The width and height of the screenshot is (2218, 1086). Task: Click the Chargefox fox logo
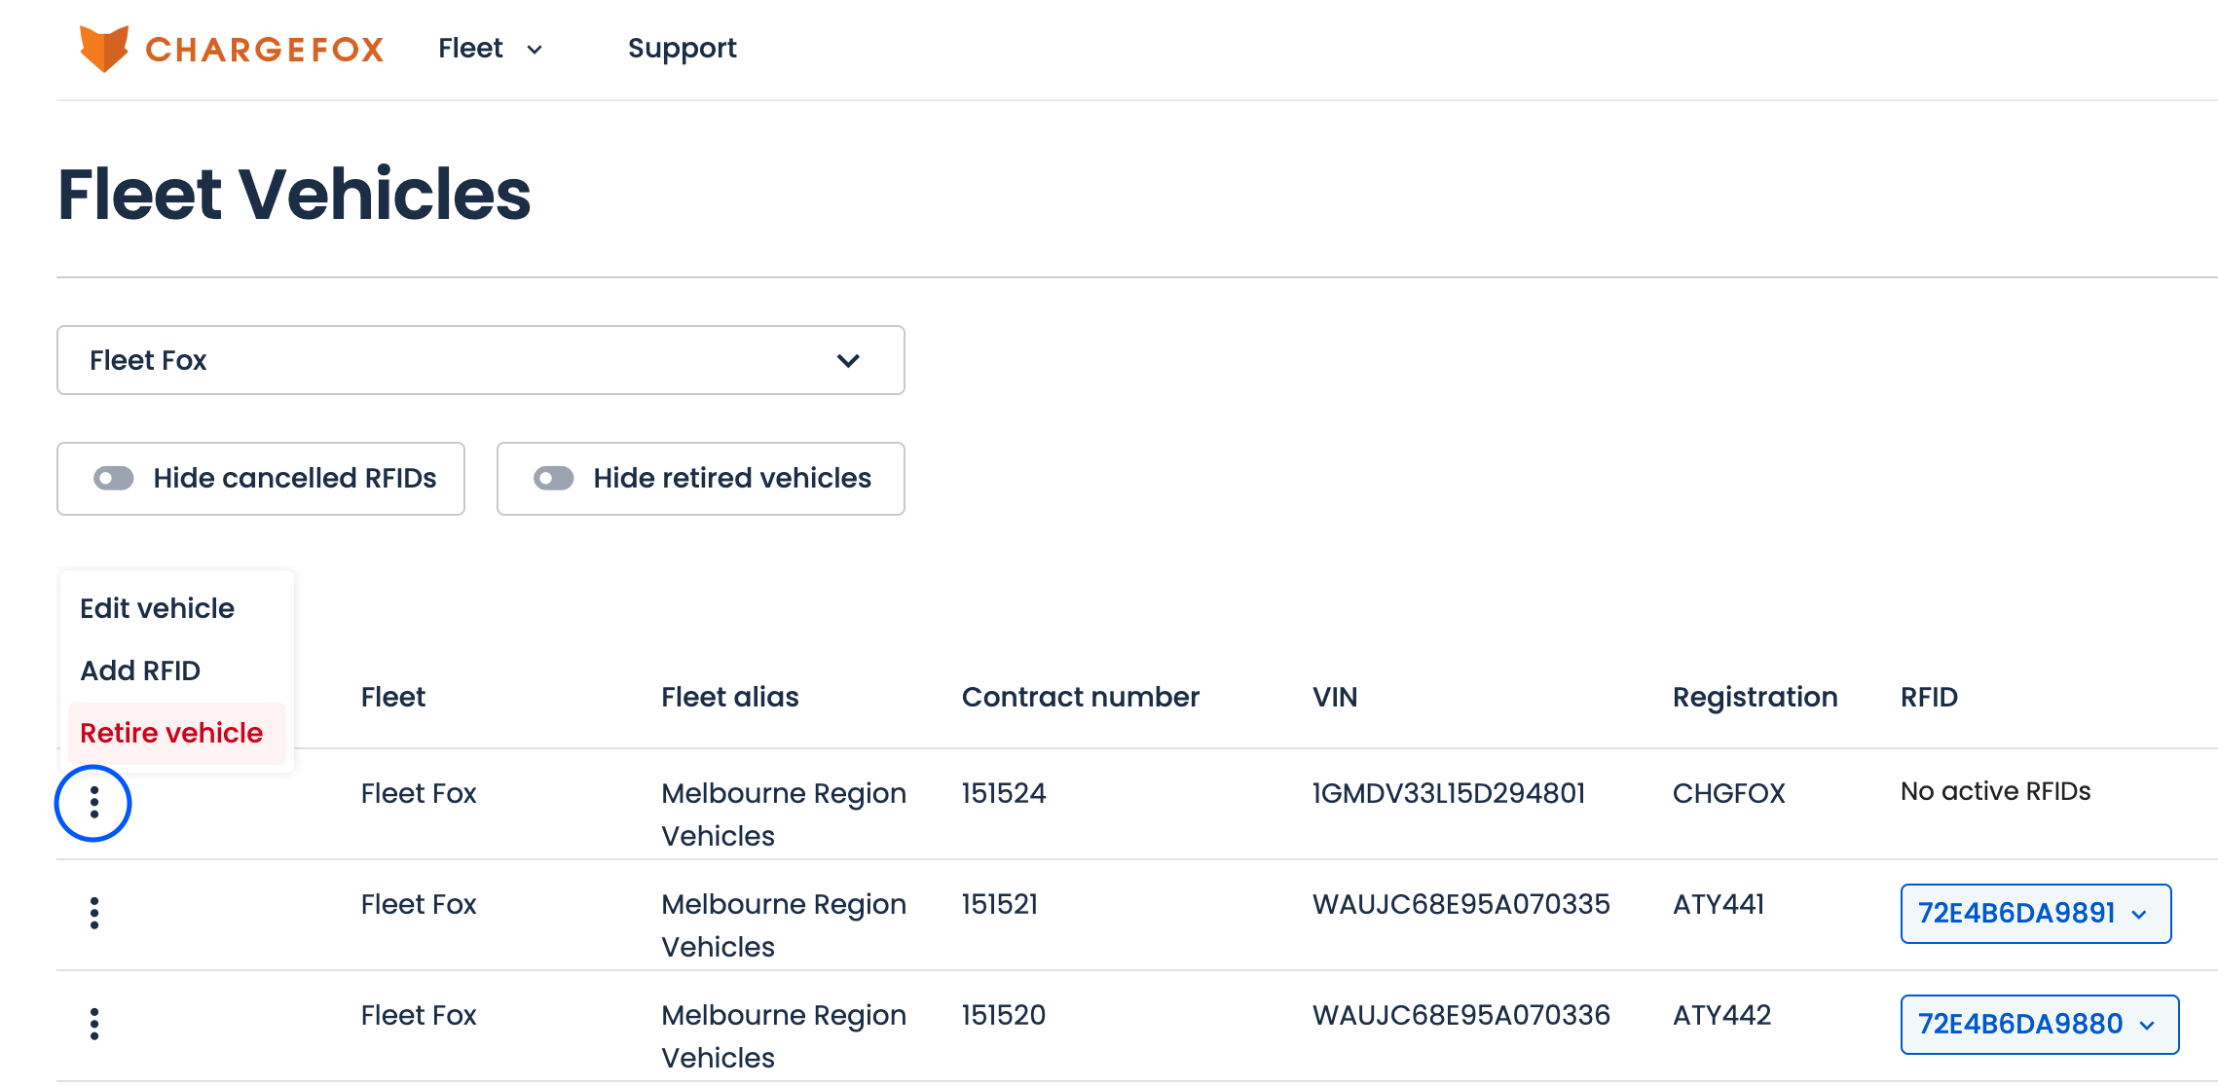[104, 49]
